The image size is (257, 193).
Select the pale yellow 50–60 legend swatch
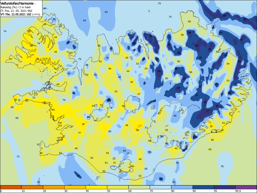tap(118, 187)
